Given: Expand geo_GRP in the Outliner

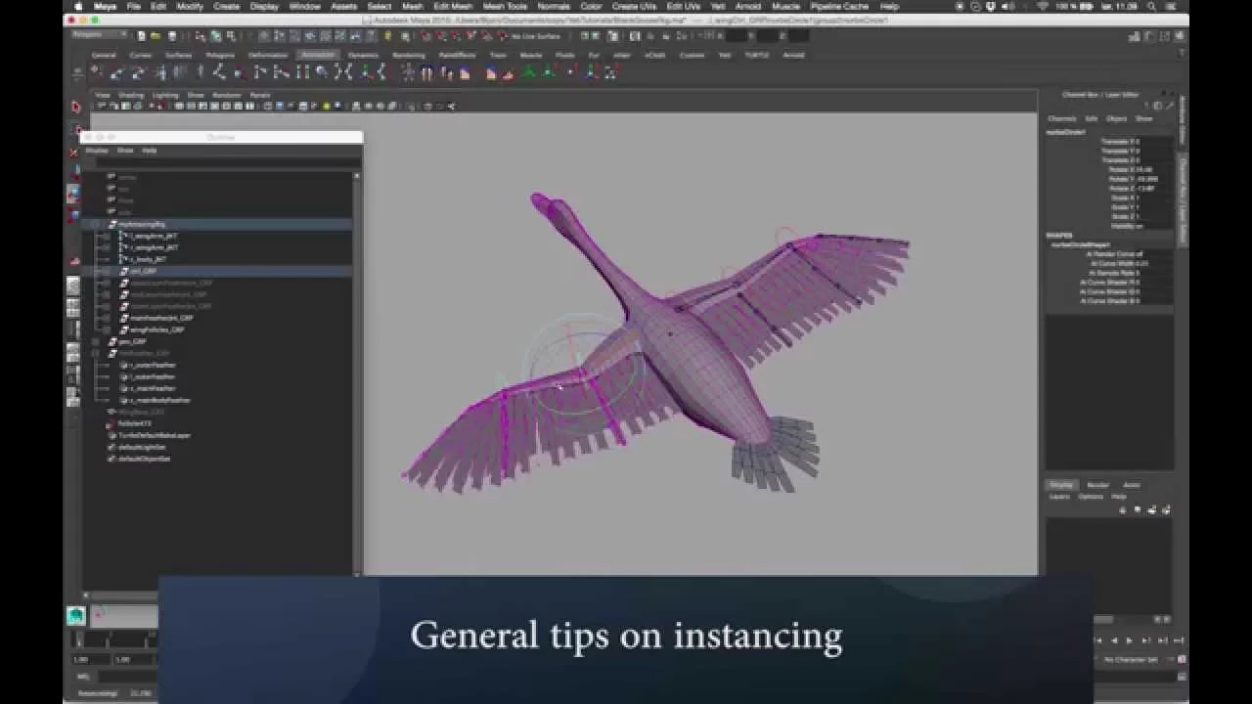Looking at the screenshot, I should click(95, 341).
